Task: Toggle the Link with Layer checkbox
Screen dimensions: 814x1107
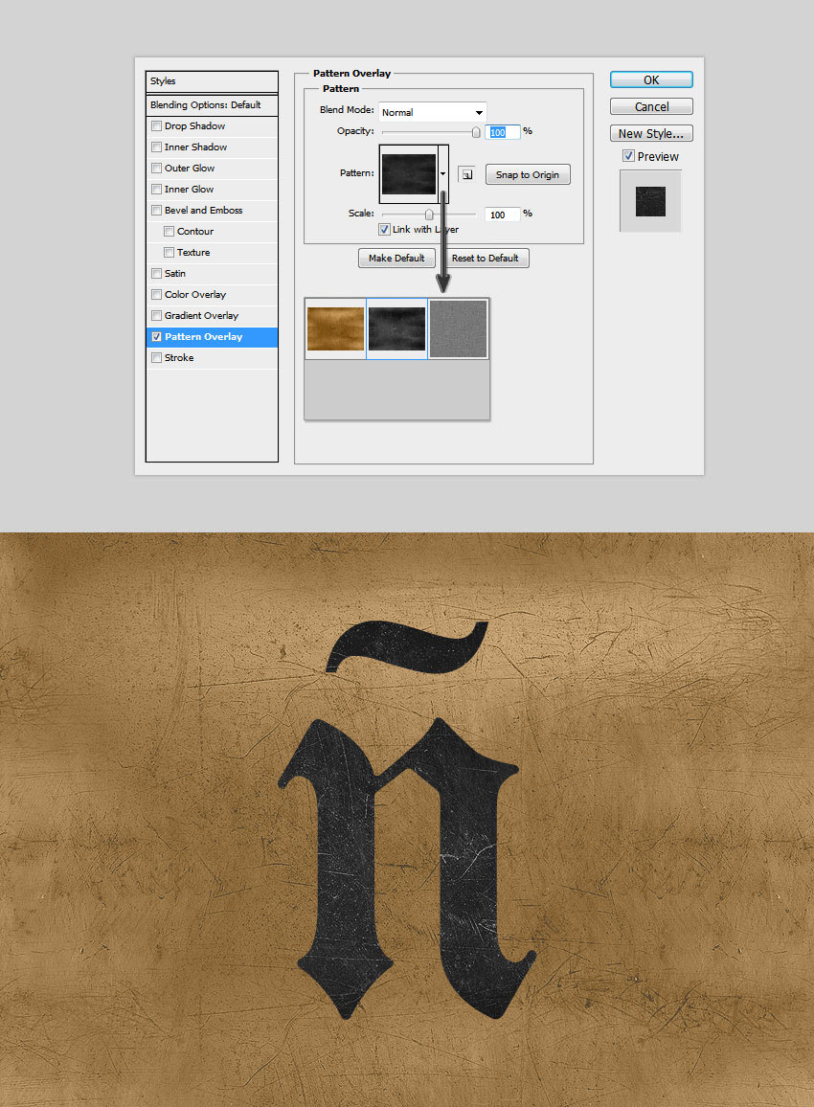Action: [384, 230]
